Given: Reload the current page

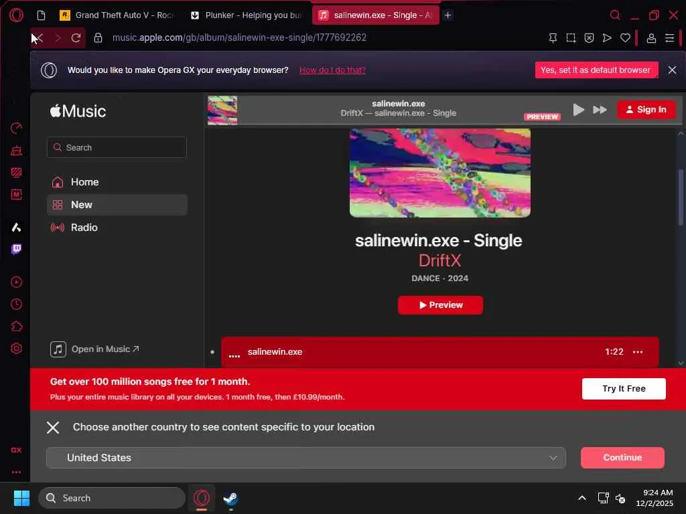Looking at the screenshot, I should pos(76,37).
